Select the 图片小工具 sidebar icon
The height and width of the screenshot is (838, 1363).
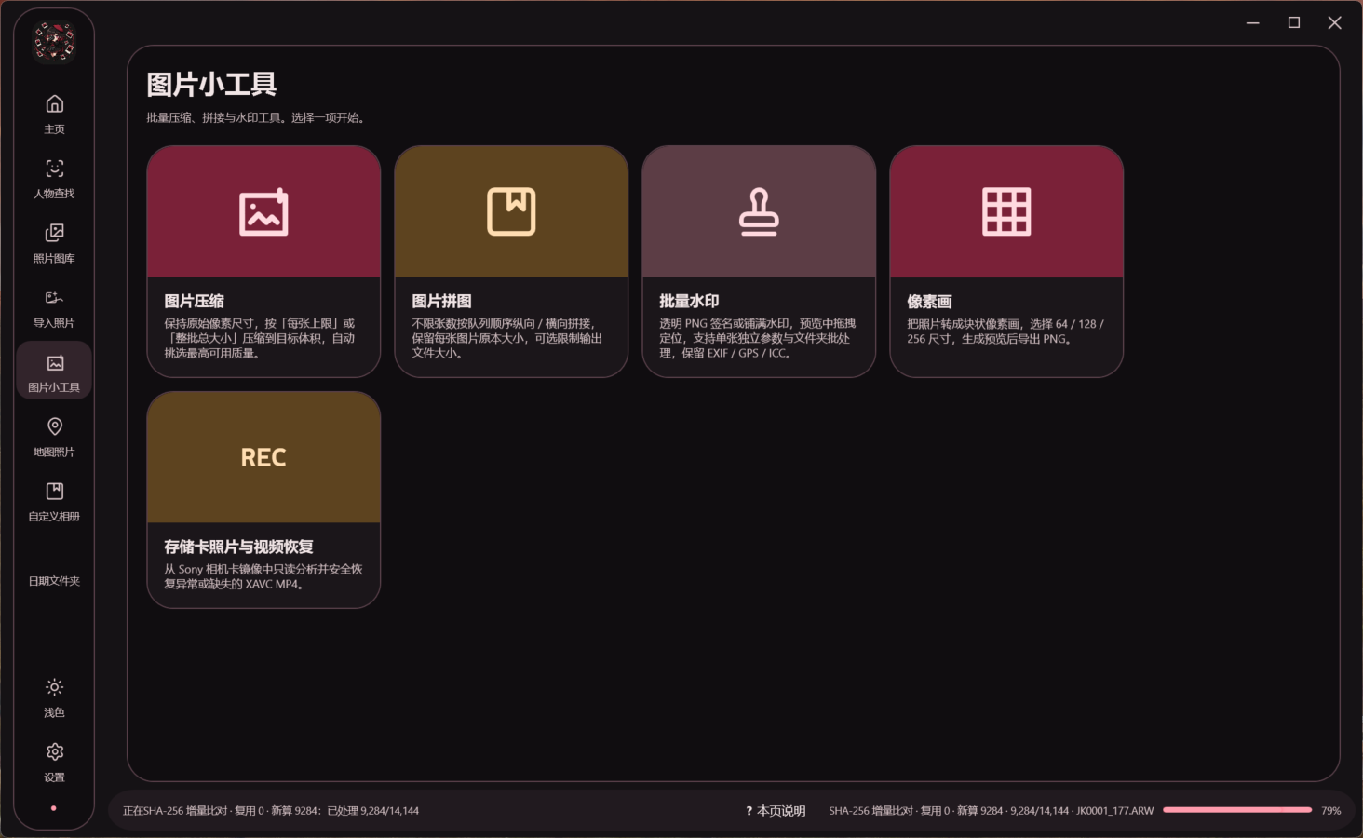coord(54,362)
